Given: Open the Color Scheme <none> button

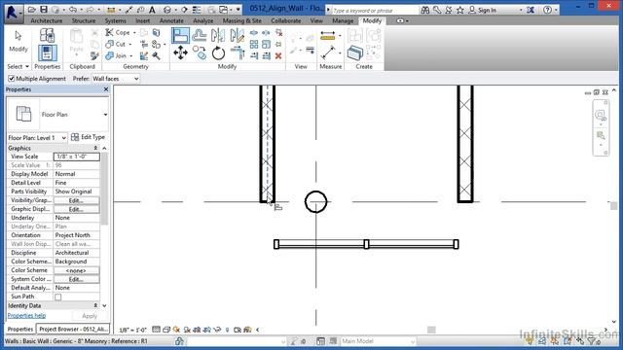Looking at the screenshot, I should (76, 270).
